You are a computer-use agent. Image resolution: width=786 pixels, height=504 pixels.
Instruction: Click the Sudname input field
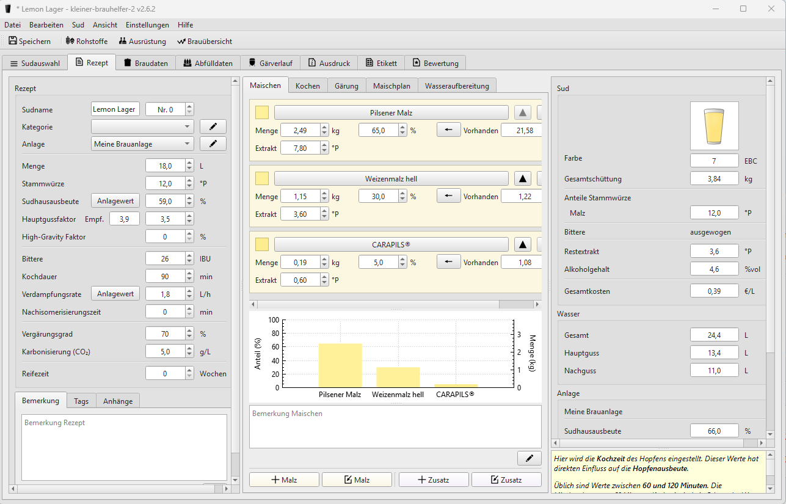point(115,109)
